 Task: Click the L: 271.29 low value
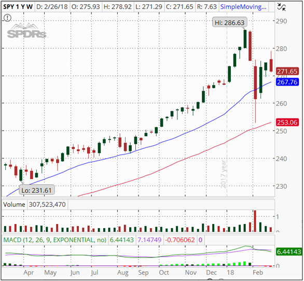pos(149,7)
